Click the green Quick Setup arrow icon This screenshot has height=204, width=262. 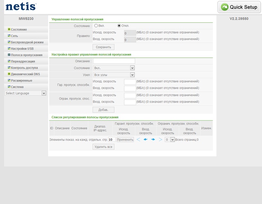point(224,7)
